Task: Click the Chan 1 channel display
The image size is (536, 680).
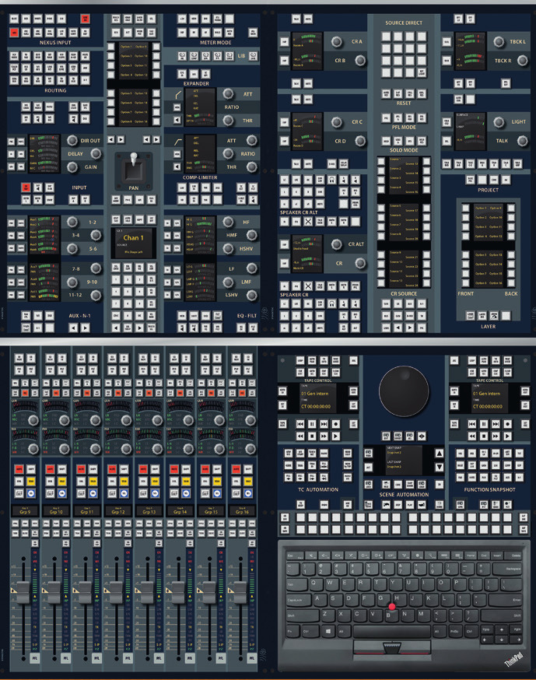Action: 134,244
